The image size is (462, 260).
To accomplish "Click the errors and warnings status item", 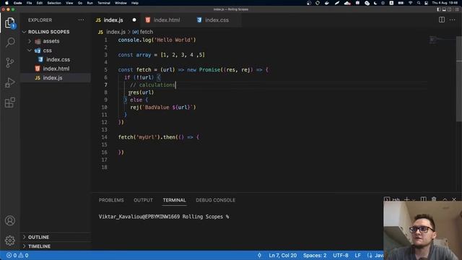I will pos(17,255).
